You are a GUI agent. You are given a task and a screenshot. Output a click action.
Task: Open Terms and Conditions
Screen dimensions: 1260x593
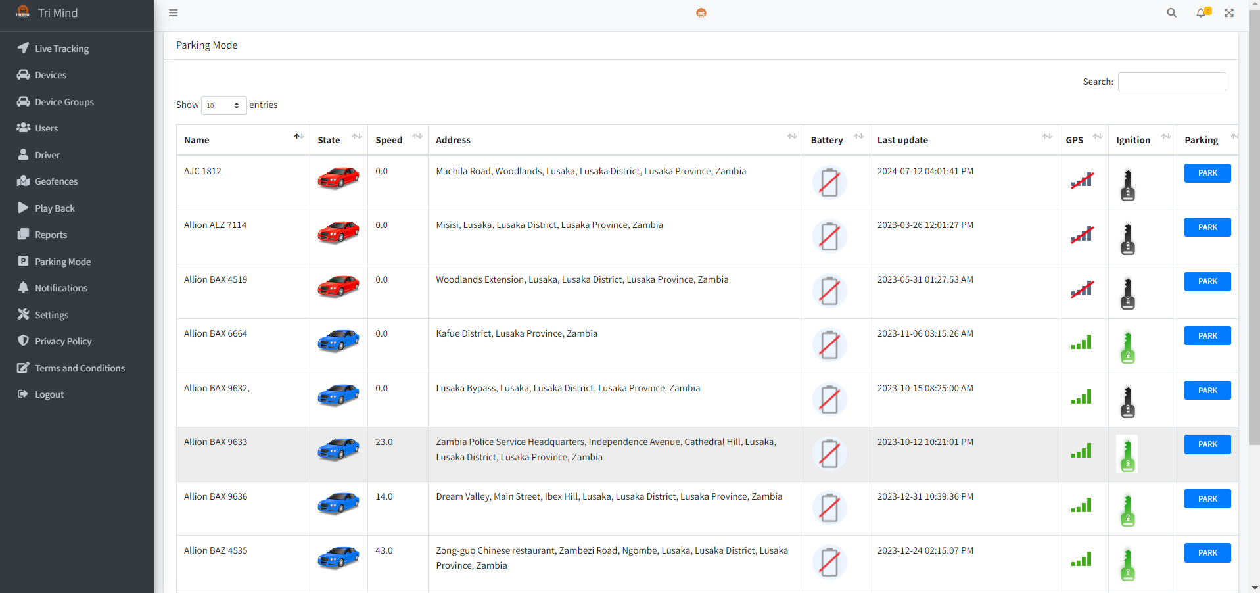pos(80,368)
